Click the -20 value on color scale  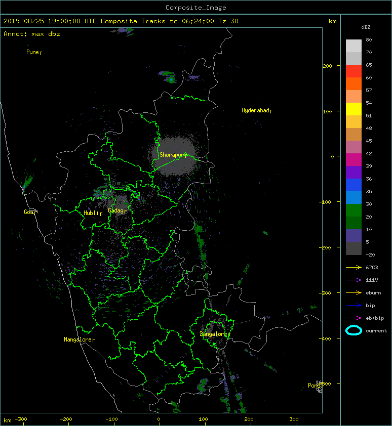pyautogui.click(x=370, y=255)
